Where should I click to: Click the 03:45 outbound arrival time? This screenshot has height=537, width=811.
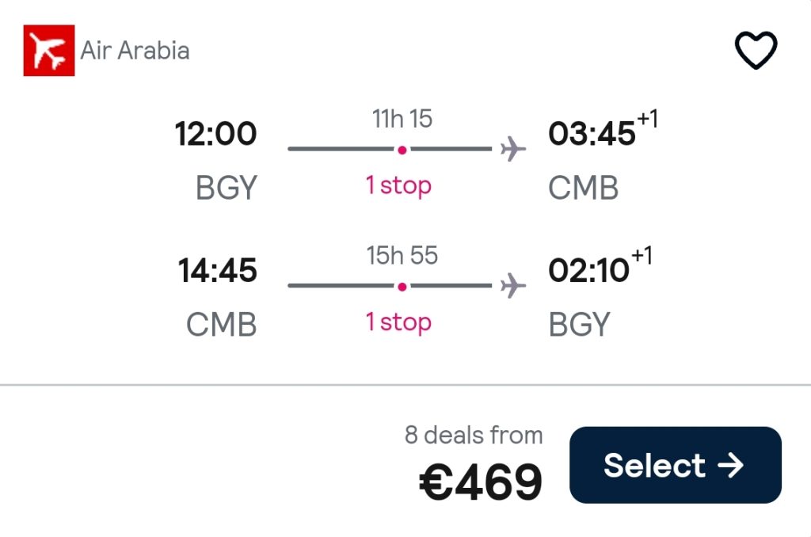click(x=591, y=134)
